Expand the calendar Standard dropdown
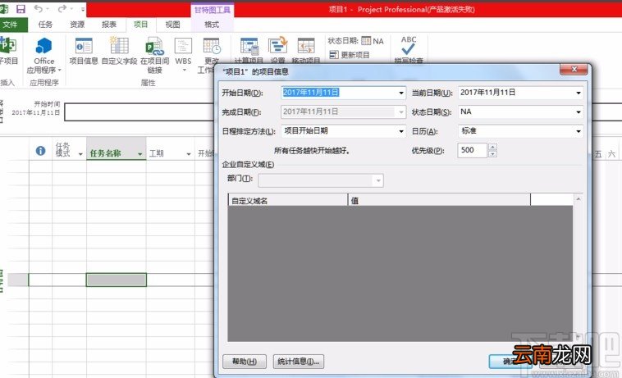622x378 pixels. [579, 131]
